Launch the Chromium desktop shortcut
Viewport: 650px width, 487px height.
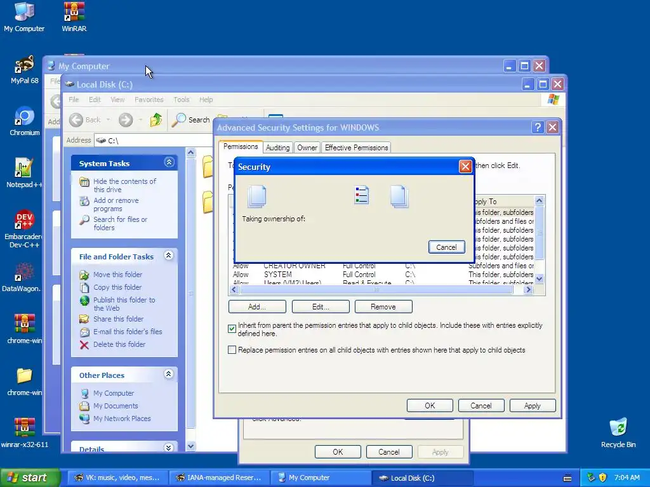pos(24,121)
